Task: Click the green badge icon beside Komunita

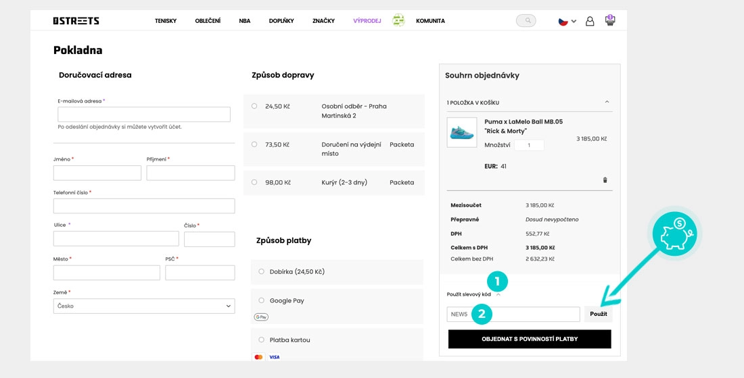Action: 398,21
